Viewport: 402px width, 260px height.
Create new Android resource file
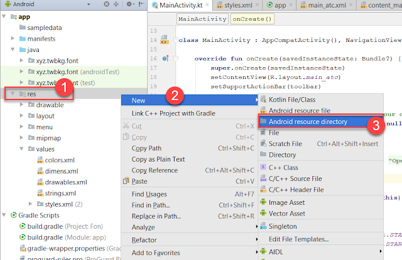[x=321, y=110]
